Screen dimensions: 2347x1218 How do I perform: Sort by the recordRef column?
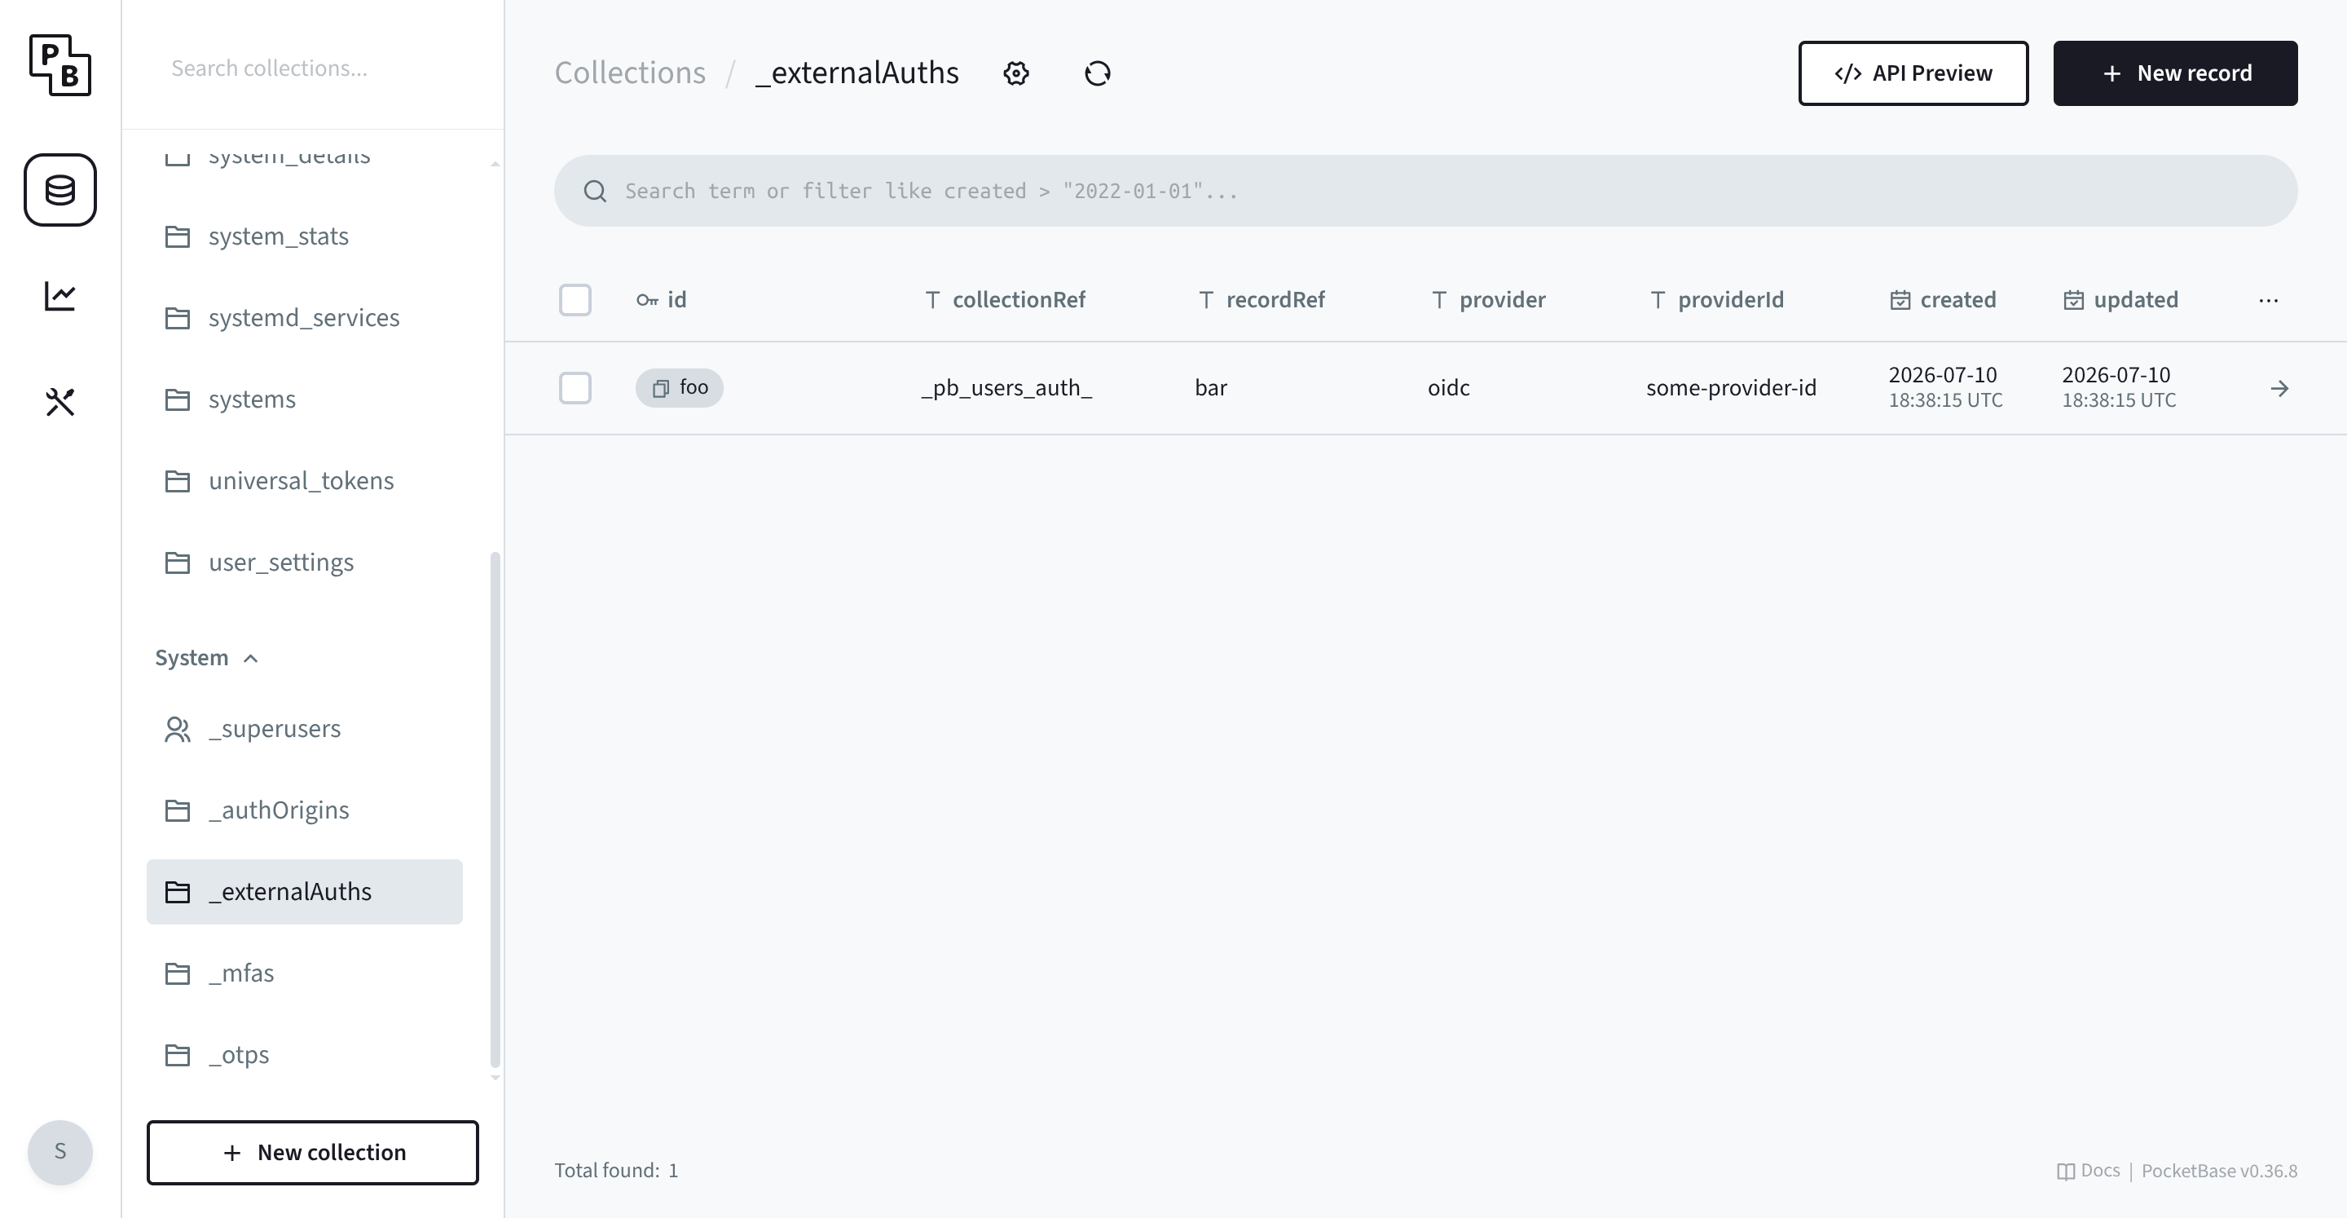point(1261,300)
